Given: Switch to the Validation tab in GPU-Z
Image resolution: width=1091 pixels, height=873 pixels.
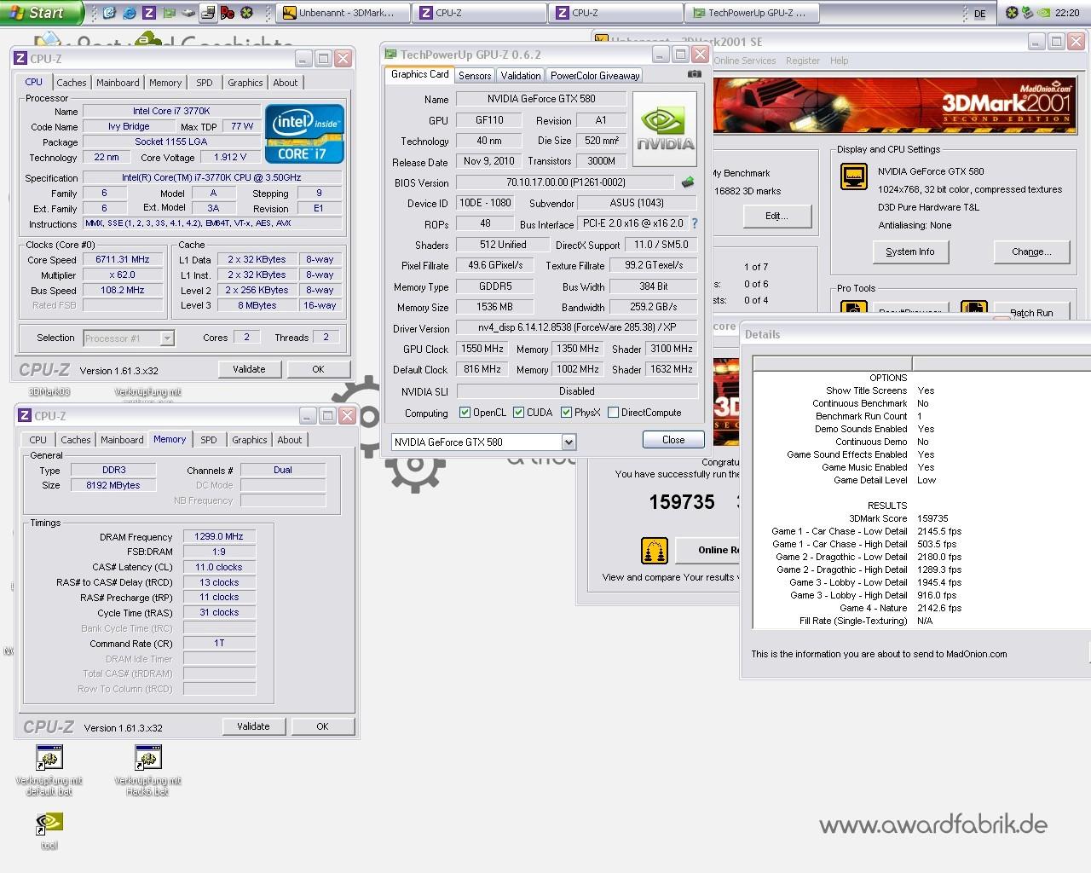Looking at the screenshot, I should [521, 76].
